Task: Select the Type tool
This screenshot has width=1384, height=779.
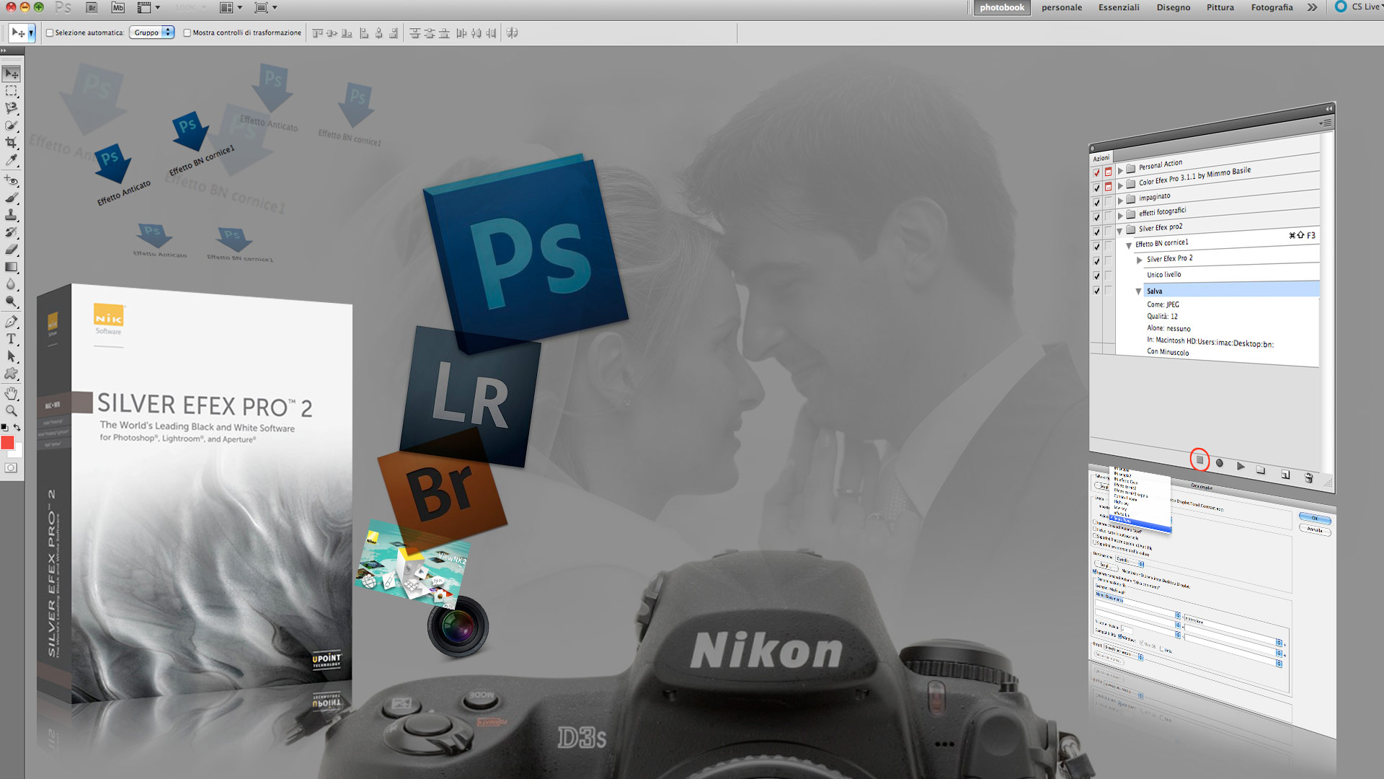Action: click(x=12, y=339)
